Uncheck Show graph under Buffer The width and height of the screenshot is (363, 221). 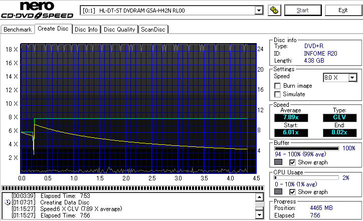[x=292, y=162]
